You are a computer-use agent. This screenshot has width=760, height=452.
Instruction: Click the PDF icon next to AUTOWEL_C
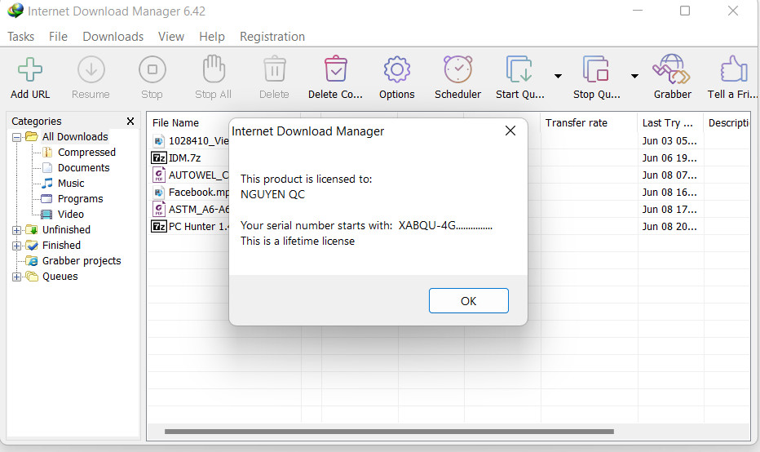(x=159, y=175)
